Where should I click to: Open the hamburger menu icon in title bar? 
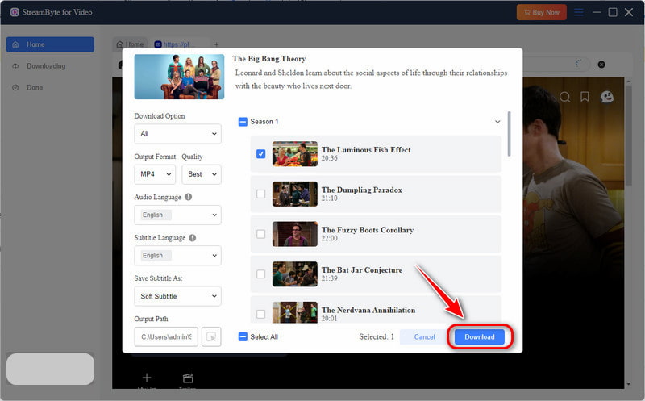click(x=578, y=12)
